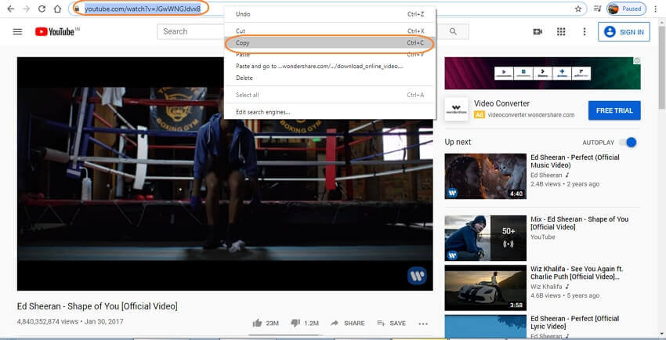Focus the YouTube Search input field

190,31
